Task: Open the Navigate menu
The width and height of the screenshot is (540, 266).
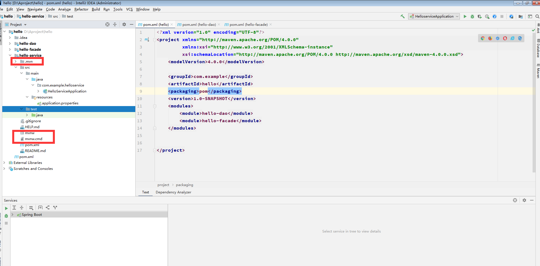Action: coord(35,9)
